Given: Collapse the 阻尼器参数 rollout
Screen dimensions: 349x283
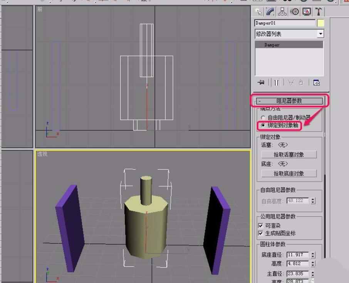Looking at the screenshot, I should point(289,101).
